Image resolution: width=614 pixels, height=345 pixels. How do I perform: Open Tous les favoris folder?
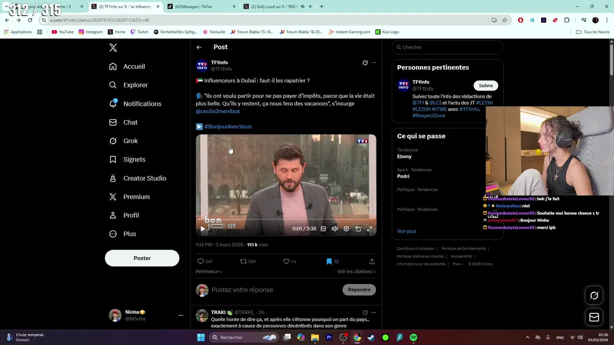tap(592, 32)
